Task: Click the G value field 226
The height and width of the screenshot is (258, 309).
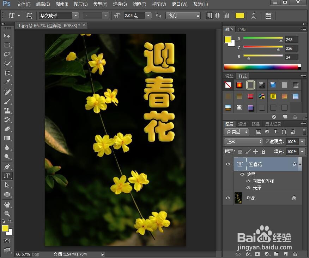Action: click(x=291, y=48)
